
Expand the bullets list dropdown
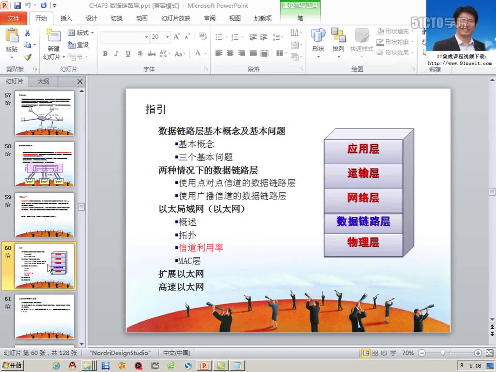click(227, 37)
